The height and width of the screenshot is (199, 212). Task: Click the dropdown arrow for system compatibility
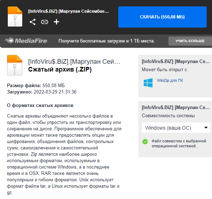click(x=206, y=127)
